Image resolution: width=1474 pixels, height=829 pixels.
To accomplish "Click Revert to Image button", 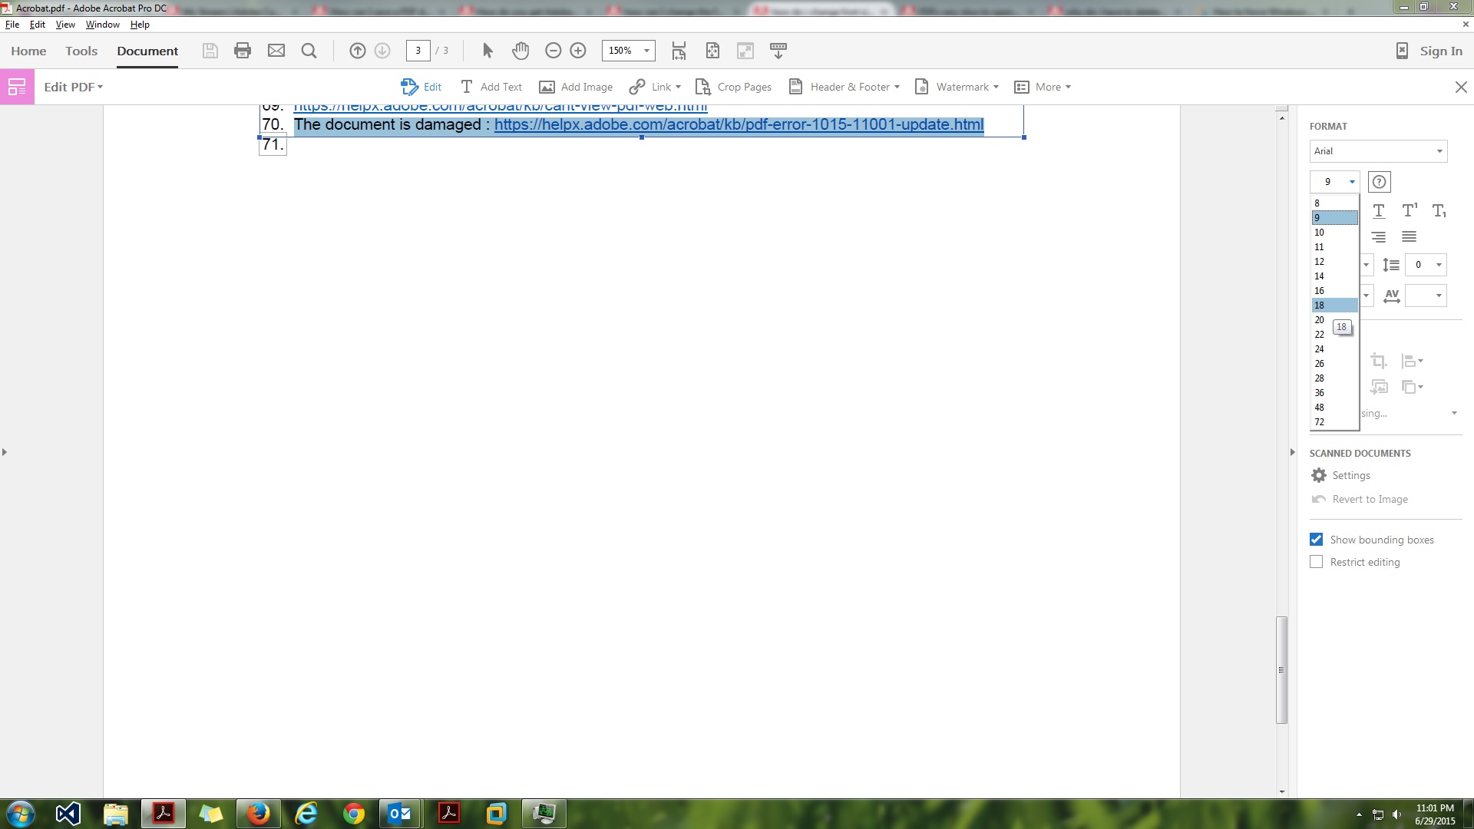I will (x=1370, y=499).
